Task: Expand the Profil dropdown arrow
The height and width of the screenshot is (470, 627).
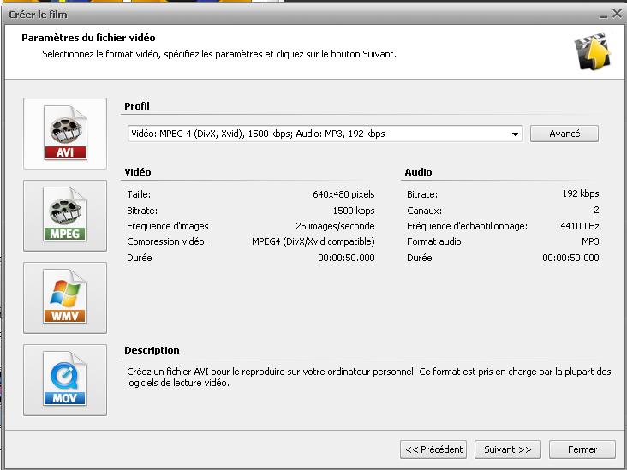Action: point(515,134)
